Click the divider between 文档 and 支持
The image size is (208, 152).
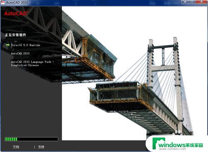[35, 147]
